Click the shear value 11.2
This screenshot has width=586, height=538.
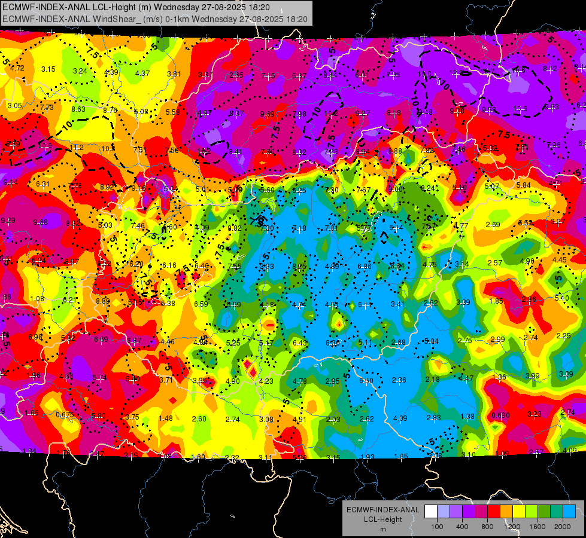point(77,148)
